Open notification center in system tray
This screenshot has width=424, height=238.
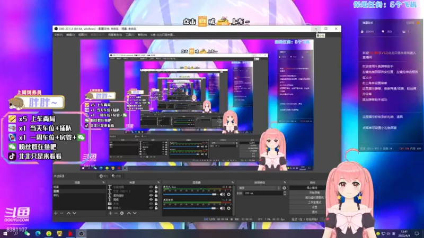[x=417, y=233]
